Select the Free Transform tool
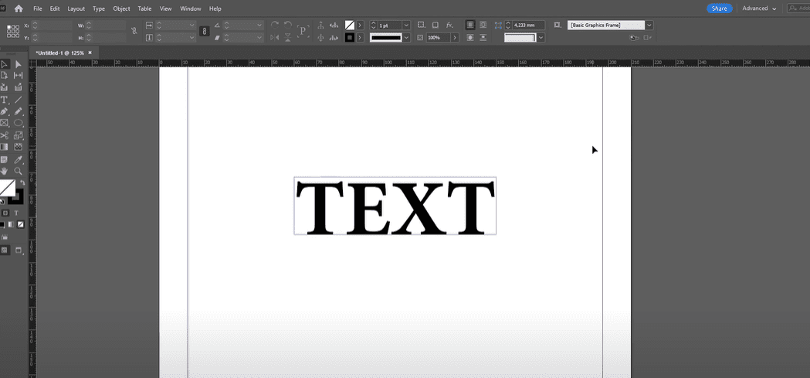This screenshot has width=810, height=378. [18, 135]
